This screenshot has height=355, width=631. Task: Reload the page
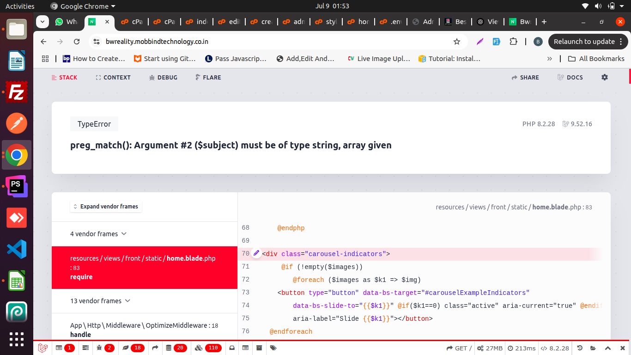[77, 42]
